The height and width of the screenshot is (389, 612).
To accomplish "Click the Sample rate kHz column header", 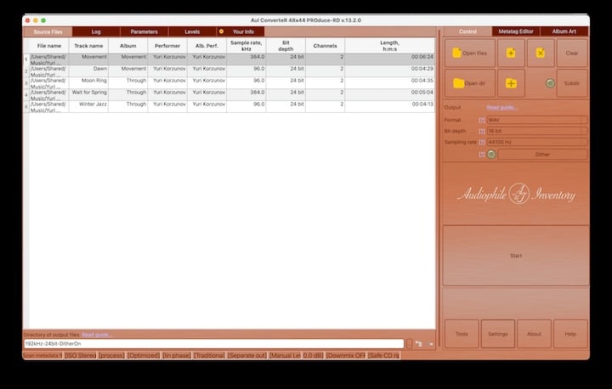I will point(246,46).
